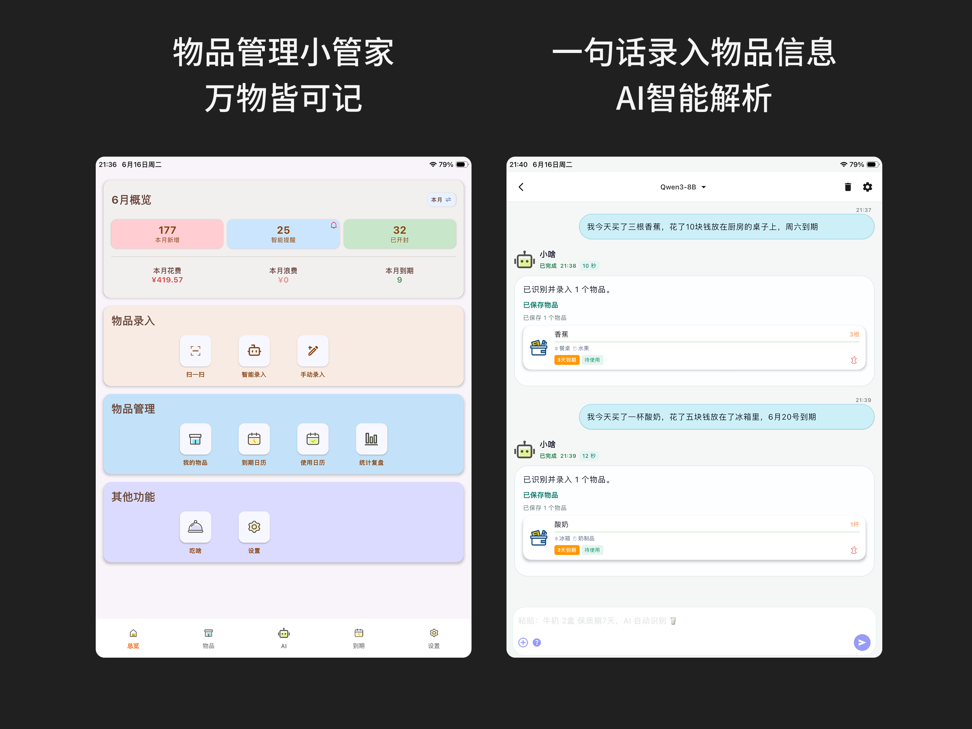Screen dimensions: 972x729
Task: Open the 酸奶 item thumbnail
Action: pyautogui.click(x=539, y=538)
